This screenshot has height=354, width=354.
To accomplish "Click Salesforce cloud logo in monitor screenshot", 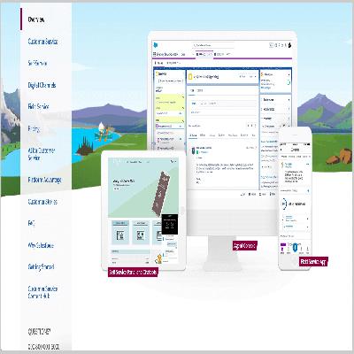I will pyautogui.click(x=156, y=45).
